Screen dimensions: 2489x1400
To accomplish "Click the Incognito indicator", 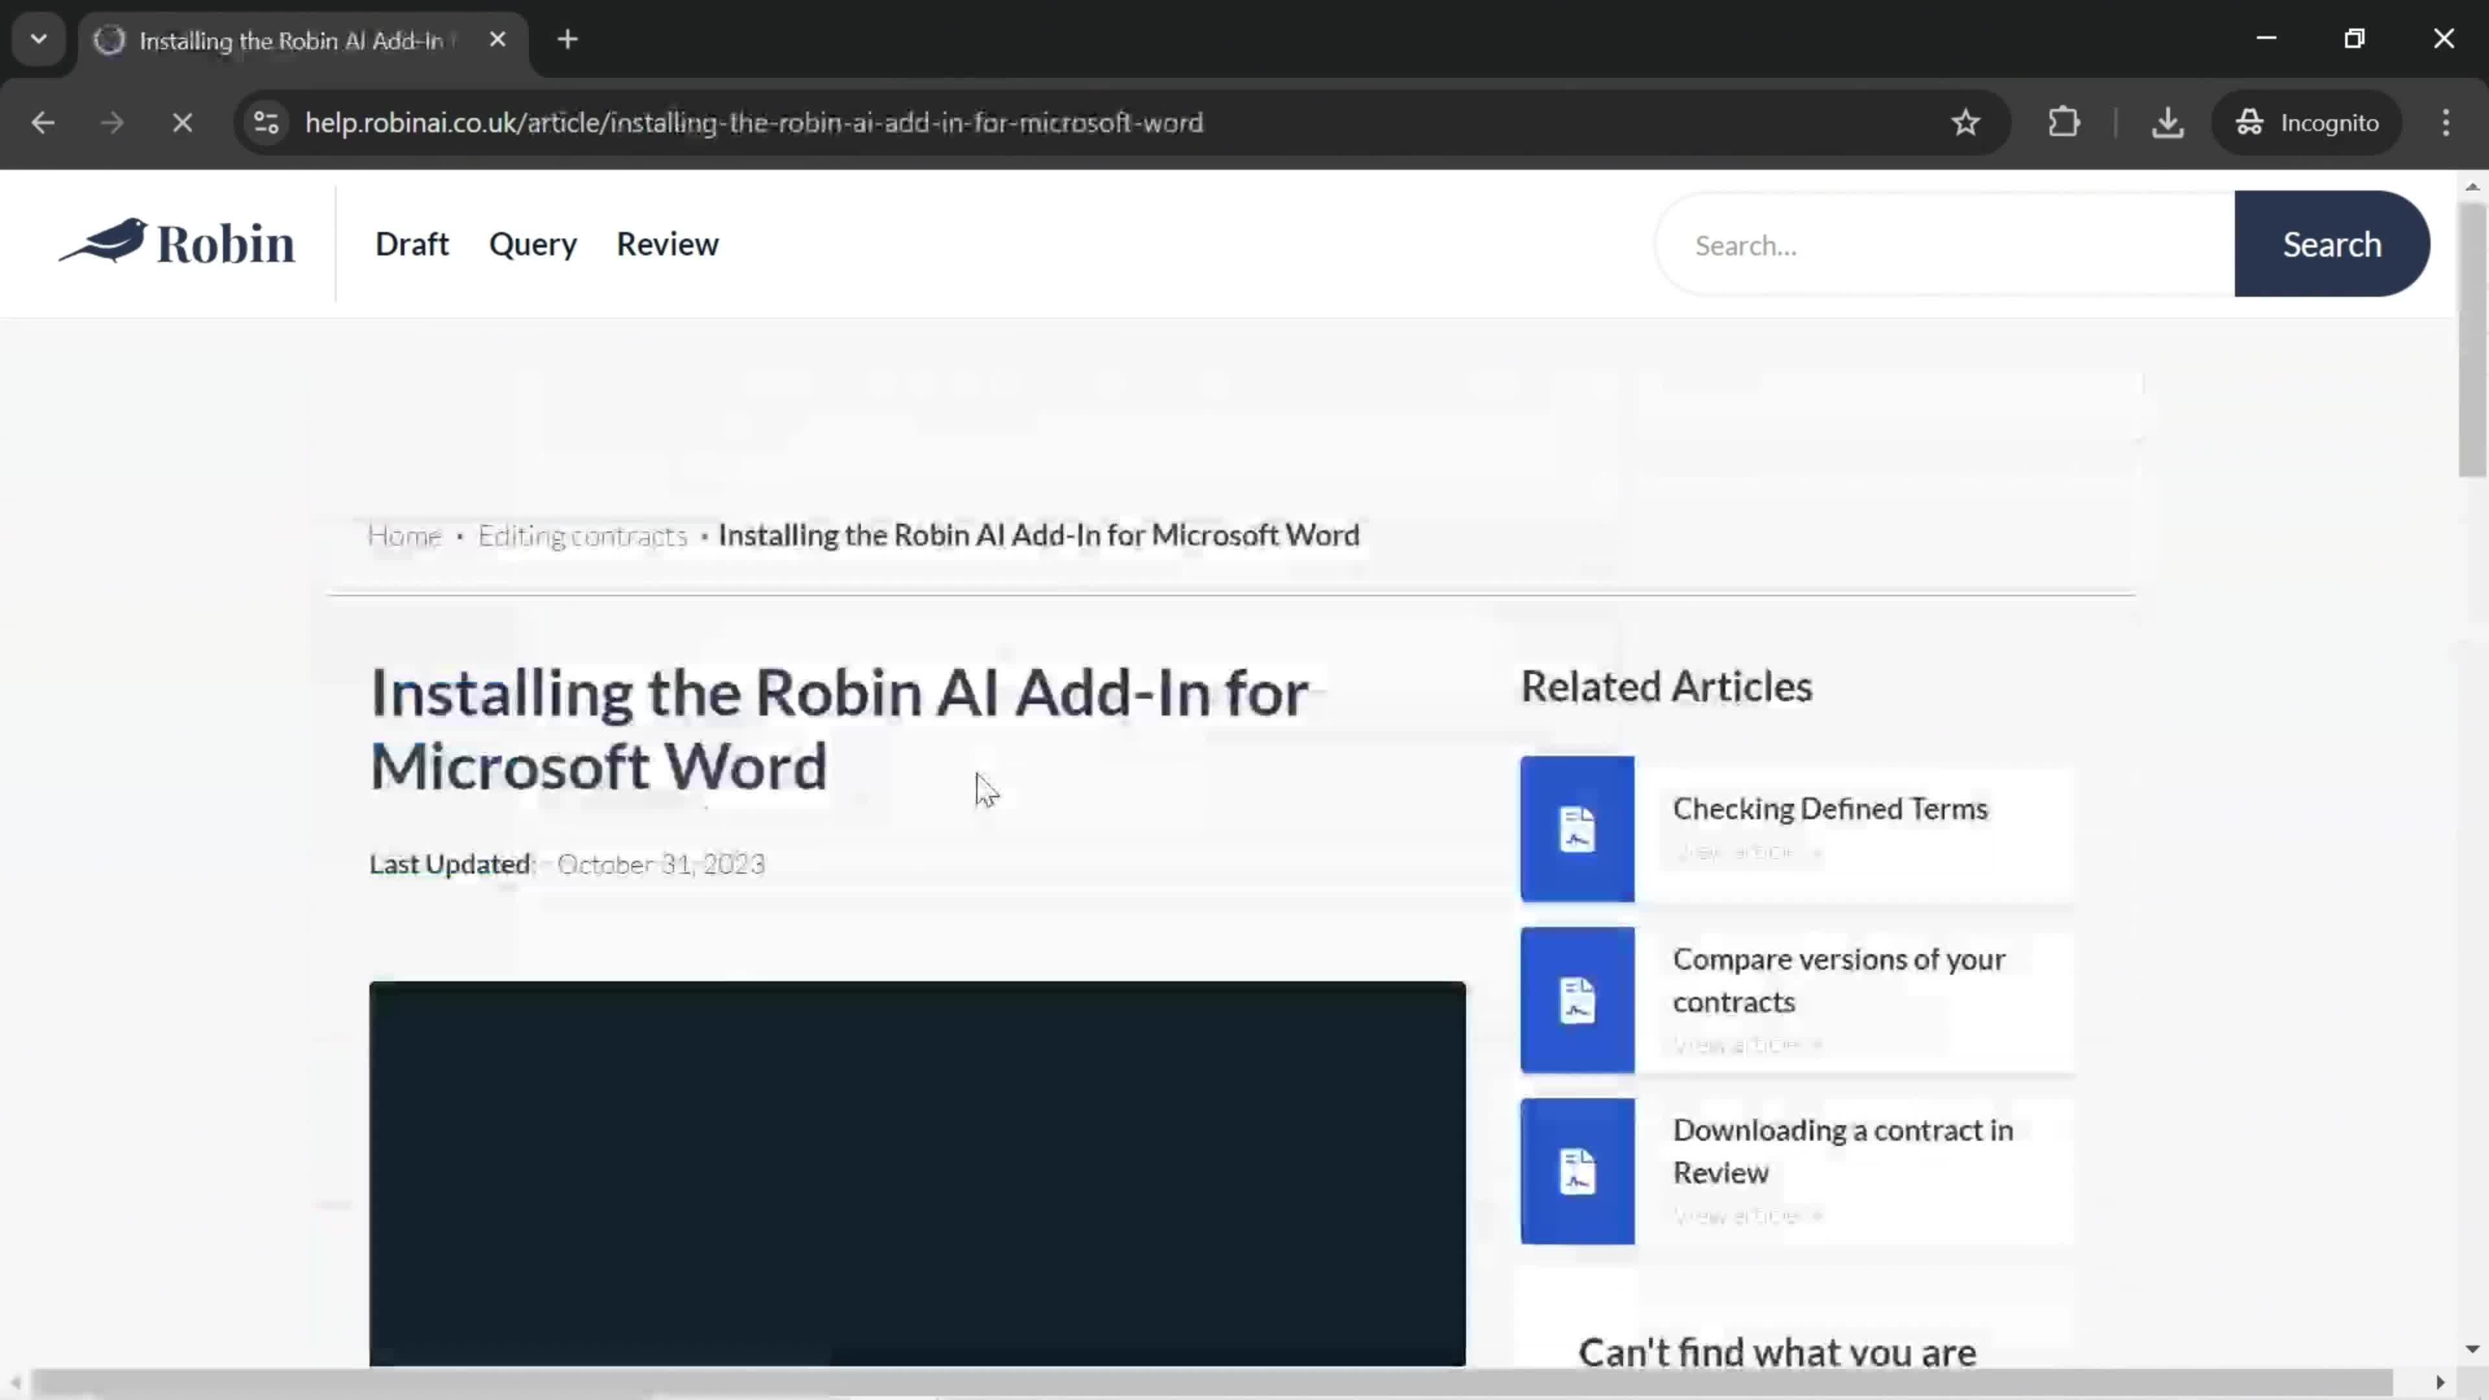I will [2306, 122].
